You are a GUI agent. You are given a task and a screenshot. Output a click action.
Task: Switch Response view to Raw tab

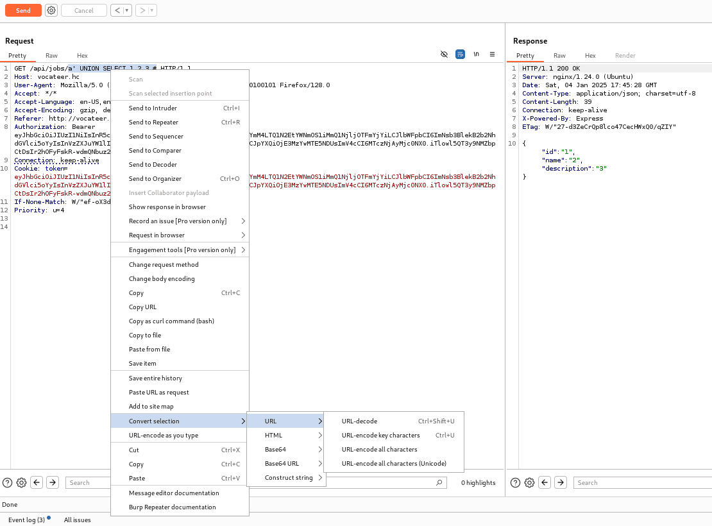click(559, 55)
